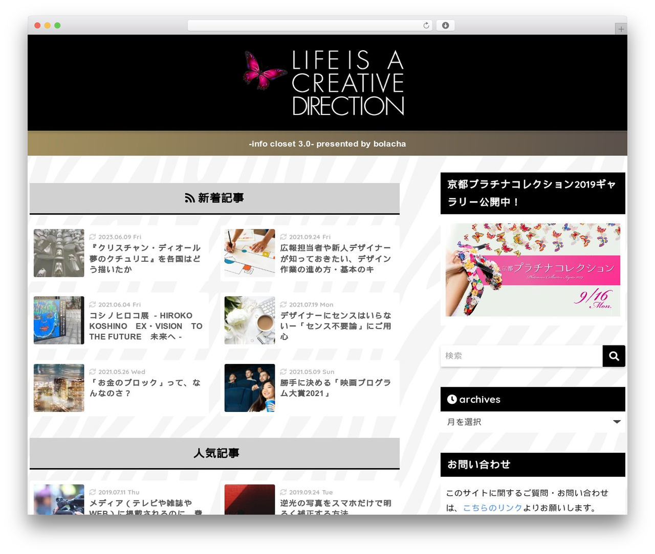Click the browser reload icon

[x=426, y=26]
